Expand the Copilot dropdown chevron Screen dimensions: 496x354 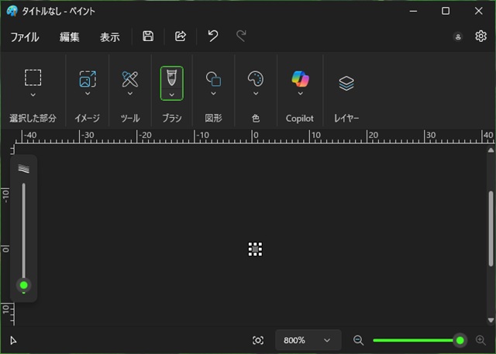(x=300, y=93)
